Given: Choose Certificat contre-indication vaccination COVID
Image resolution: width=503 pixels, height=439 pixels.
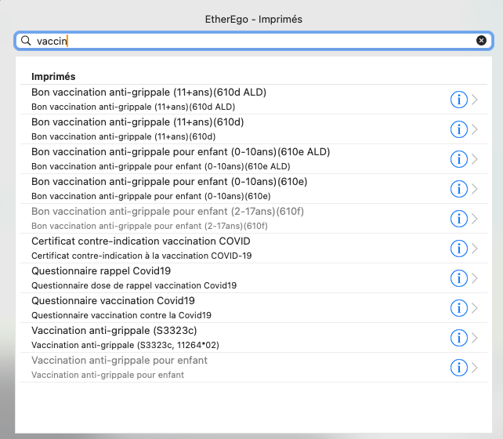Looking at the screenshot, I should pyautogui.click(x=253, y=249).
